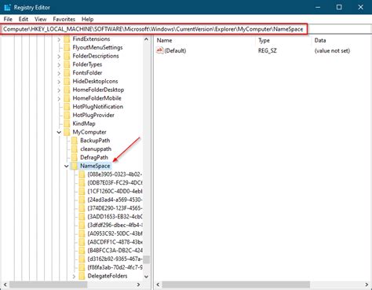372x290 pixels.
Task: Select the {A0953C92-50DC-43b key
Action: coord(115,233)
